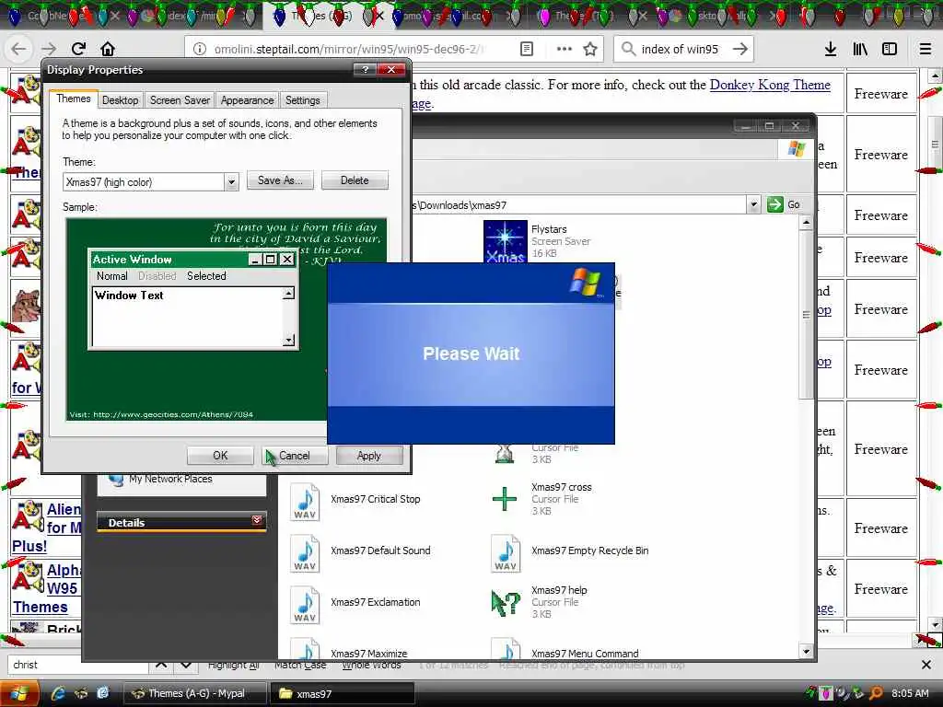The width and height of the screenshot is (943, 707).
Task: Click browser page scrollbar down arrow
Action: tap(935, 625)
